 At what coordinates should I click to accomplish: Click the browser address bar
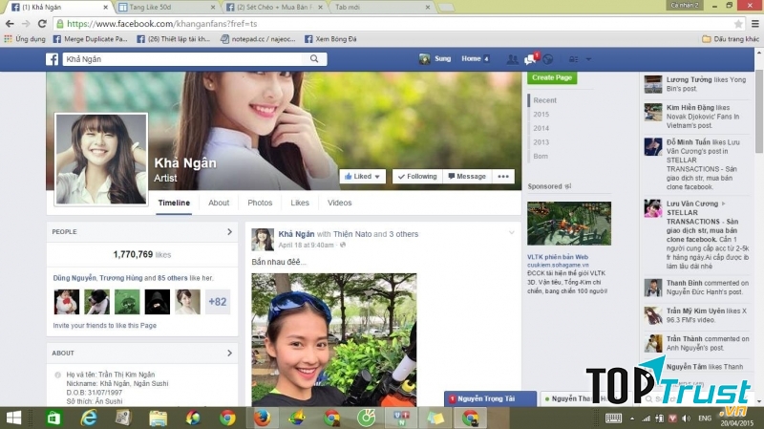coord(397,23)
